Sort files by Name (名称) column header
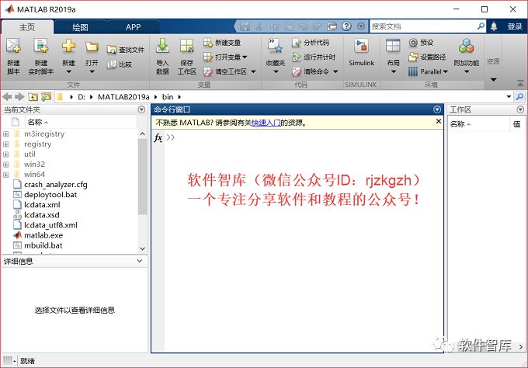The height and width of the screenshot is (368, 528). (81, 122)
